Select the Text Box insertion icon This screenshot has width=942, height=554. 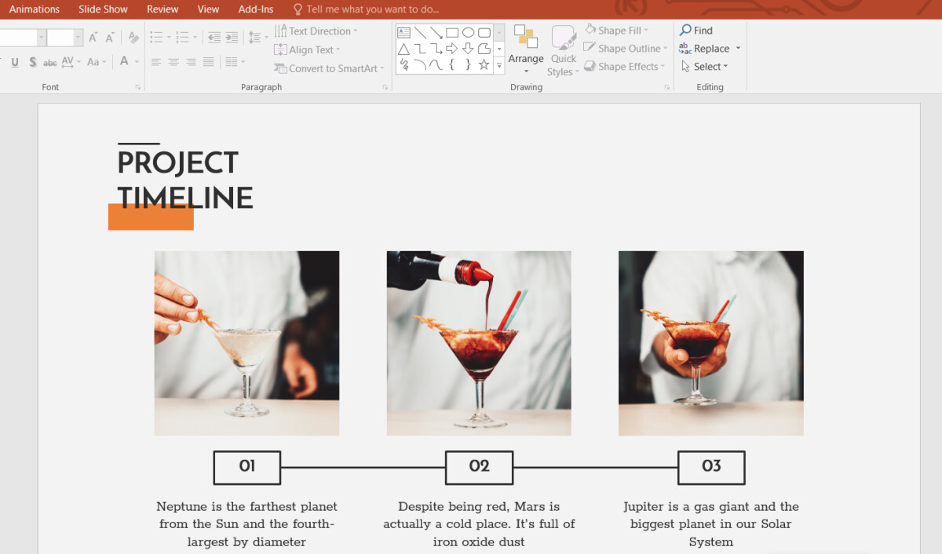pos(403,32)
